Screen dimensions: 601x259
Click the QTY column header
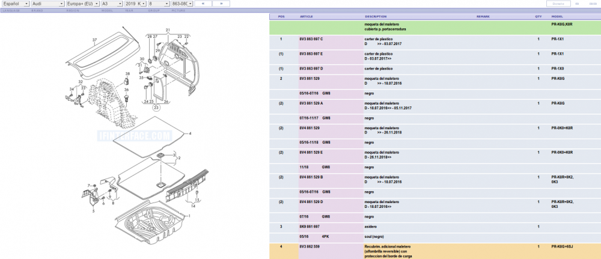[538, 17]
